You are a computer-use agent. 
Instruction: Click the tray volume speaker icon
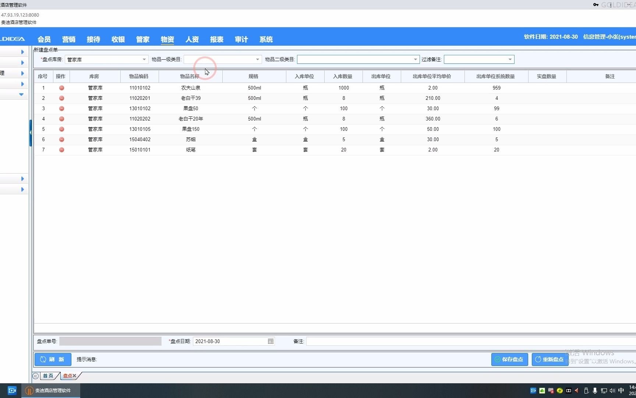click(x=612, y=391)
